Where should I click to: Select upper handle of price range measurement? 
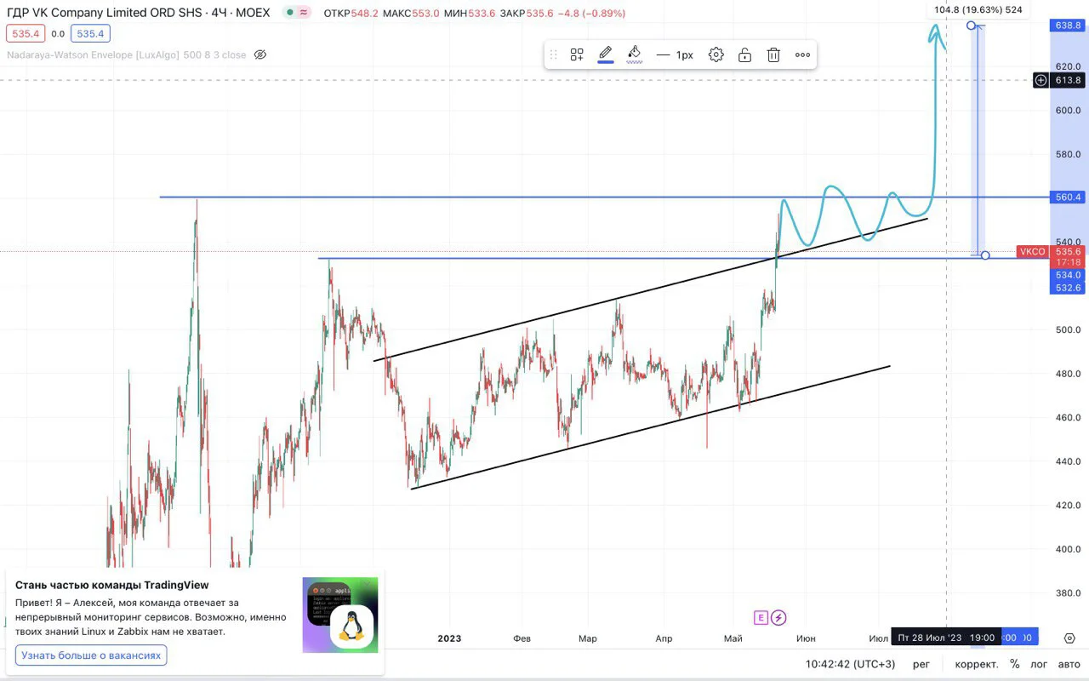click(x=972, y=26)
